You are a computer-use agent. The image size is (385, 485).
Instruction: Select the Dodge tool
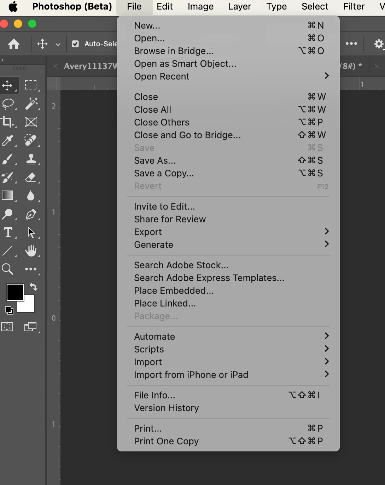tap(7, 214)
